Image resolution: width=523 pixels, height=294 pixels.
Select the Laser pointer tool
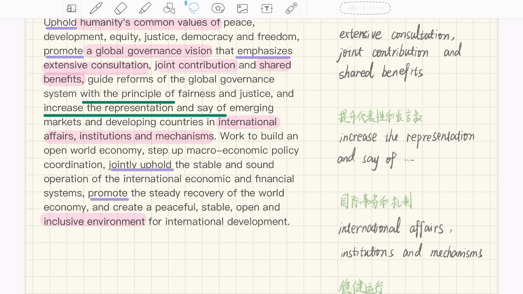pos(292,8)
